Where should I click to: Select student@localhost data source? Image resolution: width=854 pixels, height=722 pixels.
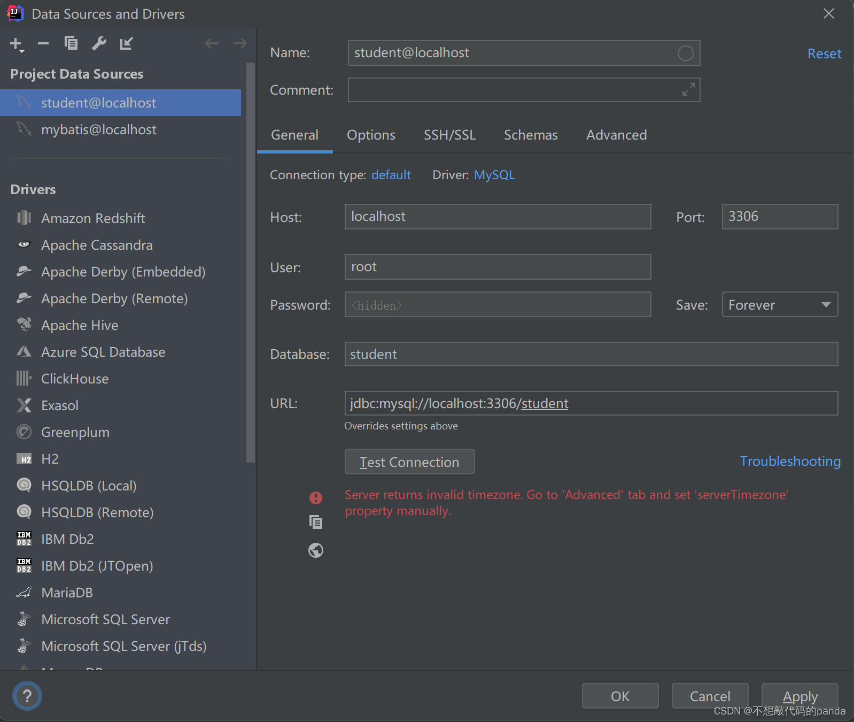pyautogui.click(x=120, y=103)
